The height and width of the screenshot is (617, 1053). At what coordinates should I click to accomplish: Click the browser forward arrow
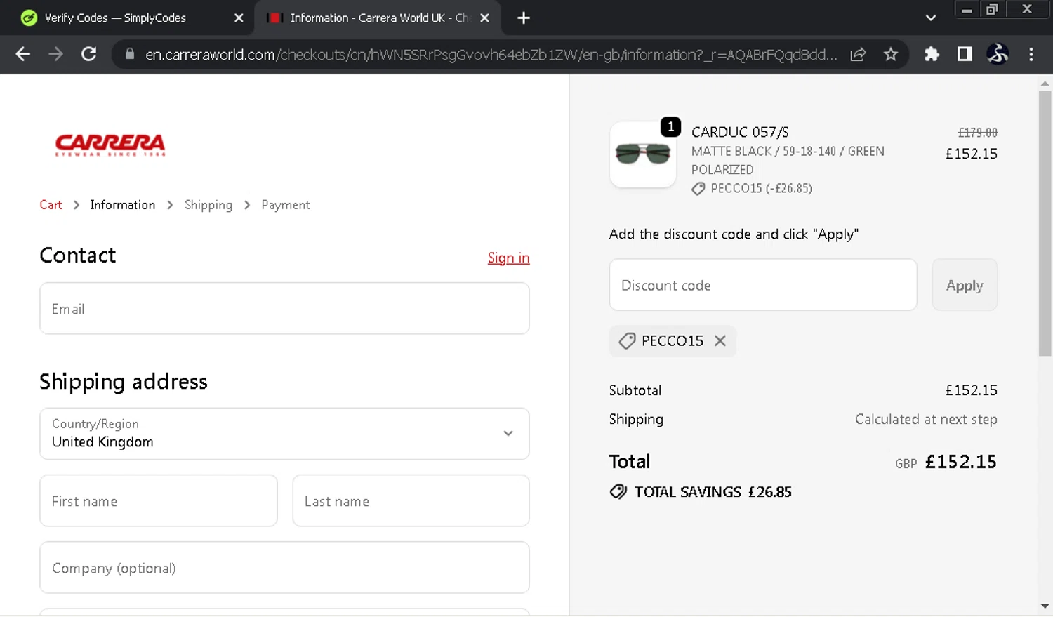(55, 54)
